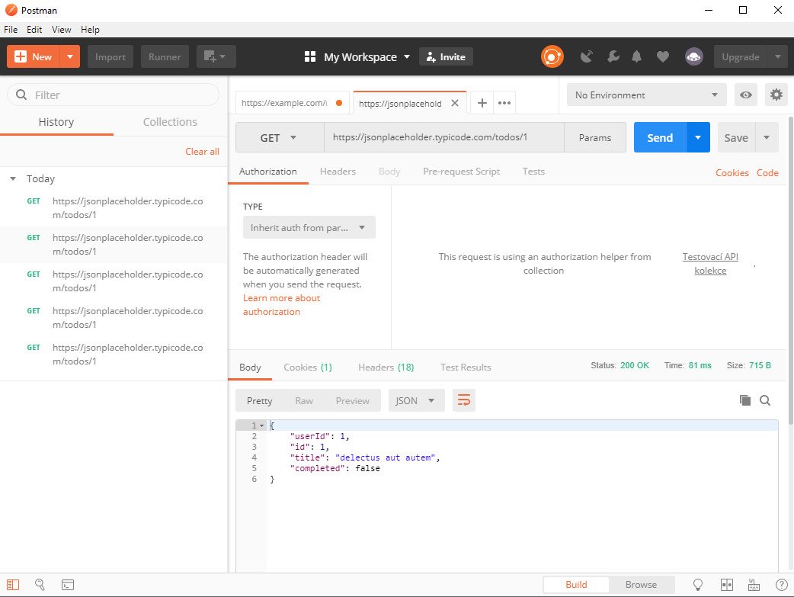Click the orange sync status icon

click(x=552, y=56)
